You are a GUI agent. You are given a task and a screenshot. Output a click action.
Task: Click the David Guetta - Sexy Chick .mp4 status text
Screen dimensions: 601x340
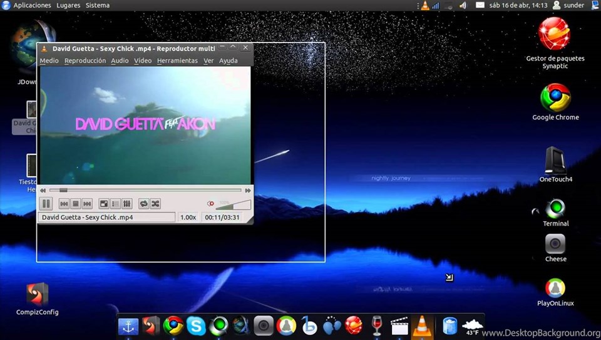point(88,217)
